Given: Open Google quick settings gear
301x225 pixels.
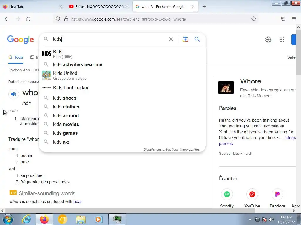Looking at the screenshot, I should point(268,40).
